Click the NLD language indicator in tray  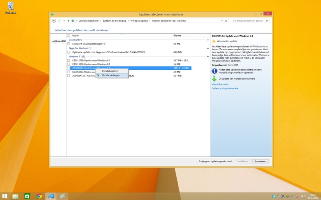(x=303, y=196)
